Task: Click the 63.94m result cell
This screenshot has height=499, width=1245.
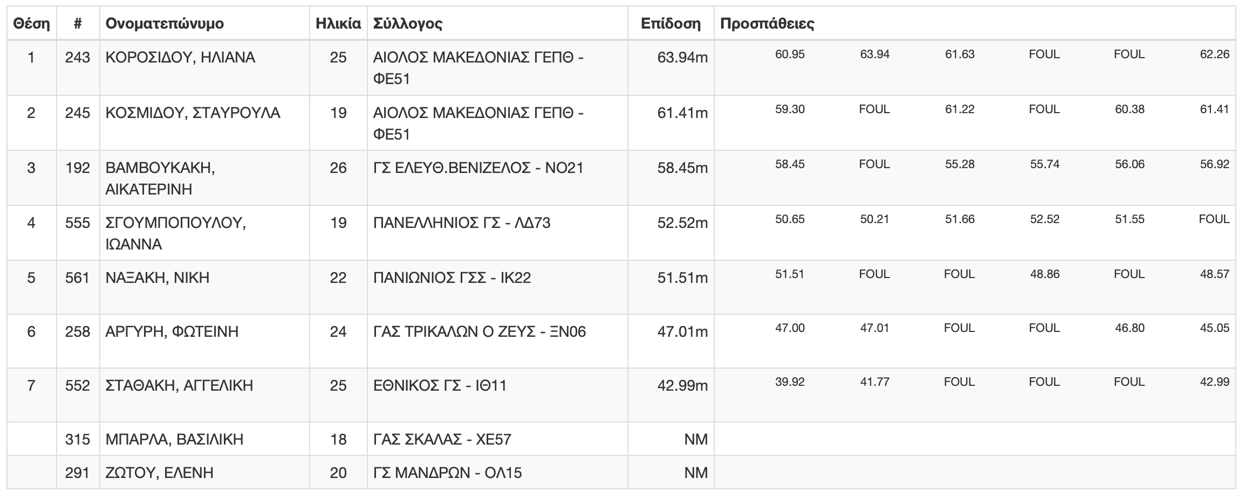Action: pos(682,58)
